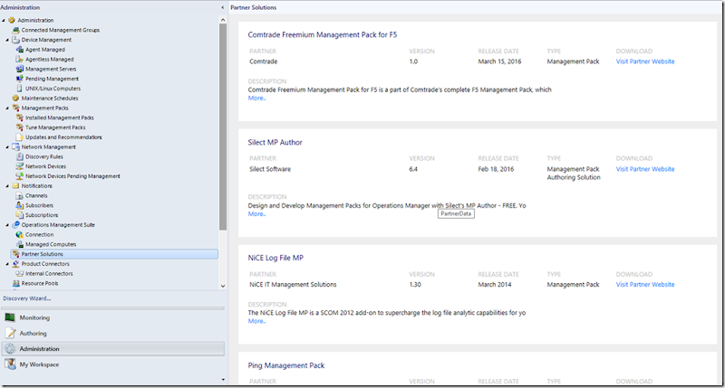Click the Authoring pencil icon
The image size is (725, 388).
(x=10, y=333)
